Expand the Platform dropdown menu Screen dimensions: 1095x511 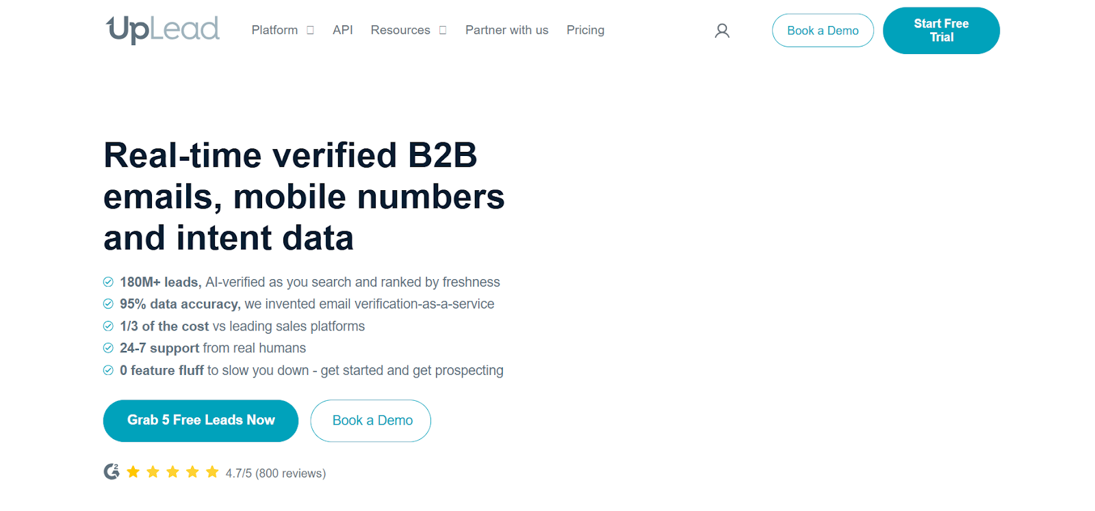point(274,30)
